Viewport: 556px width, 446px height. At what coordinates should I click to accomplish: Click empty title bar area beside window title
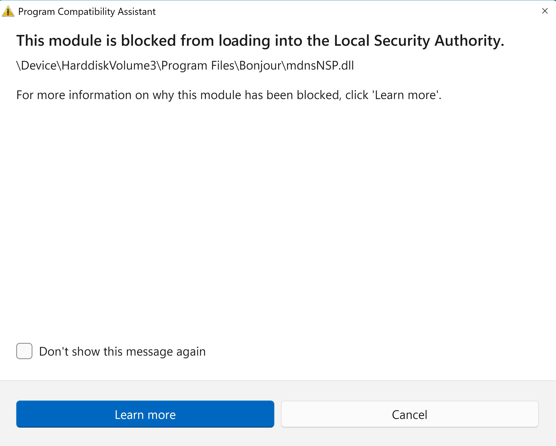(324, 11)
